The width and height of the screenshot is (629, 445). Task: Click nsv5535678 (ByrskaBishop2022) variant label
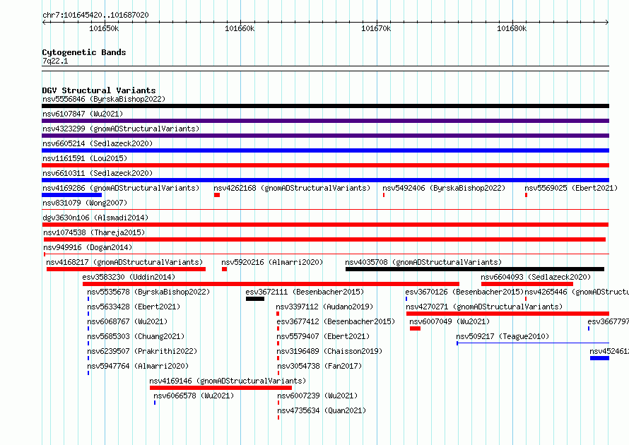[148, 292]
